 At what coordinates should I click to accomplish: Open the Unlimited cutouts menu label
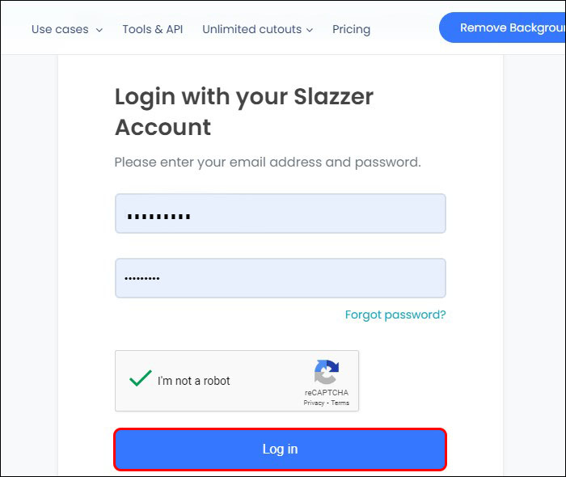251,29
